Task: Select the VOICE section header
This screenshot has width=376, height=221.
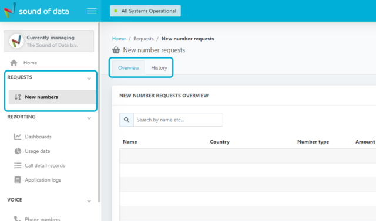Action: 14,200
